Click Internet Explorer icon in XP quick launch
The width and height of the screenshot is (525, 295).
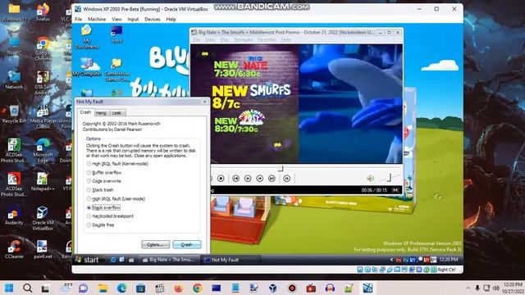[113, 260]
